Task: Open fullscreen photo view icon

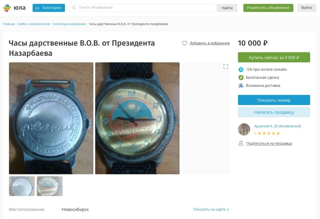Action: [226, 67]
